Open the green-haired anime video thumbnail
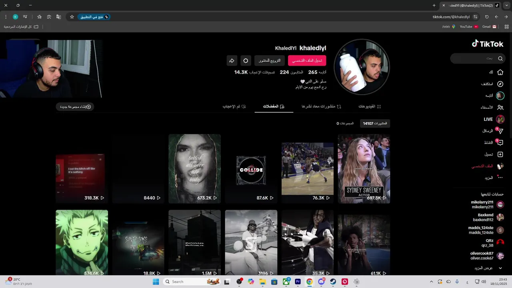Viewport: 512px width, 288px height. pos(82,243)
